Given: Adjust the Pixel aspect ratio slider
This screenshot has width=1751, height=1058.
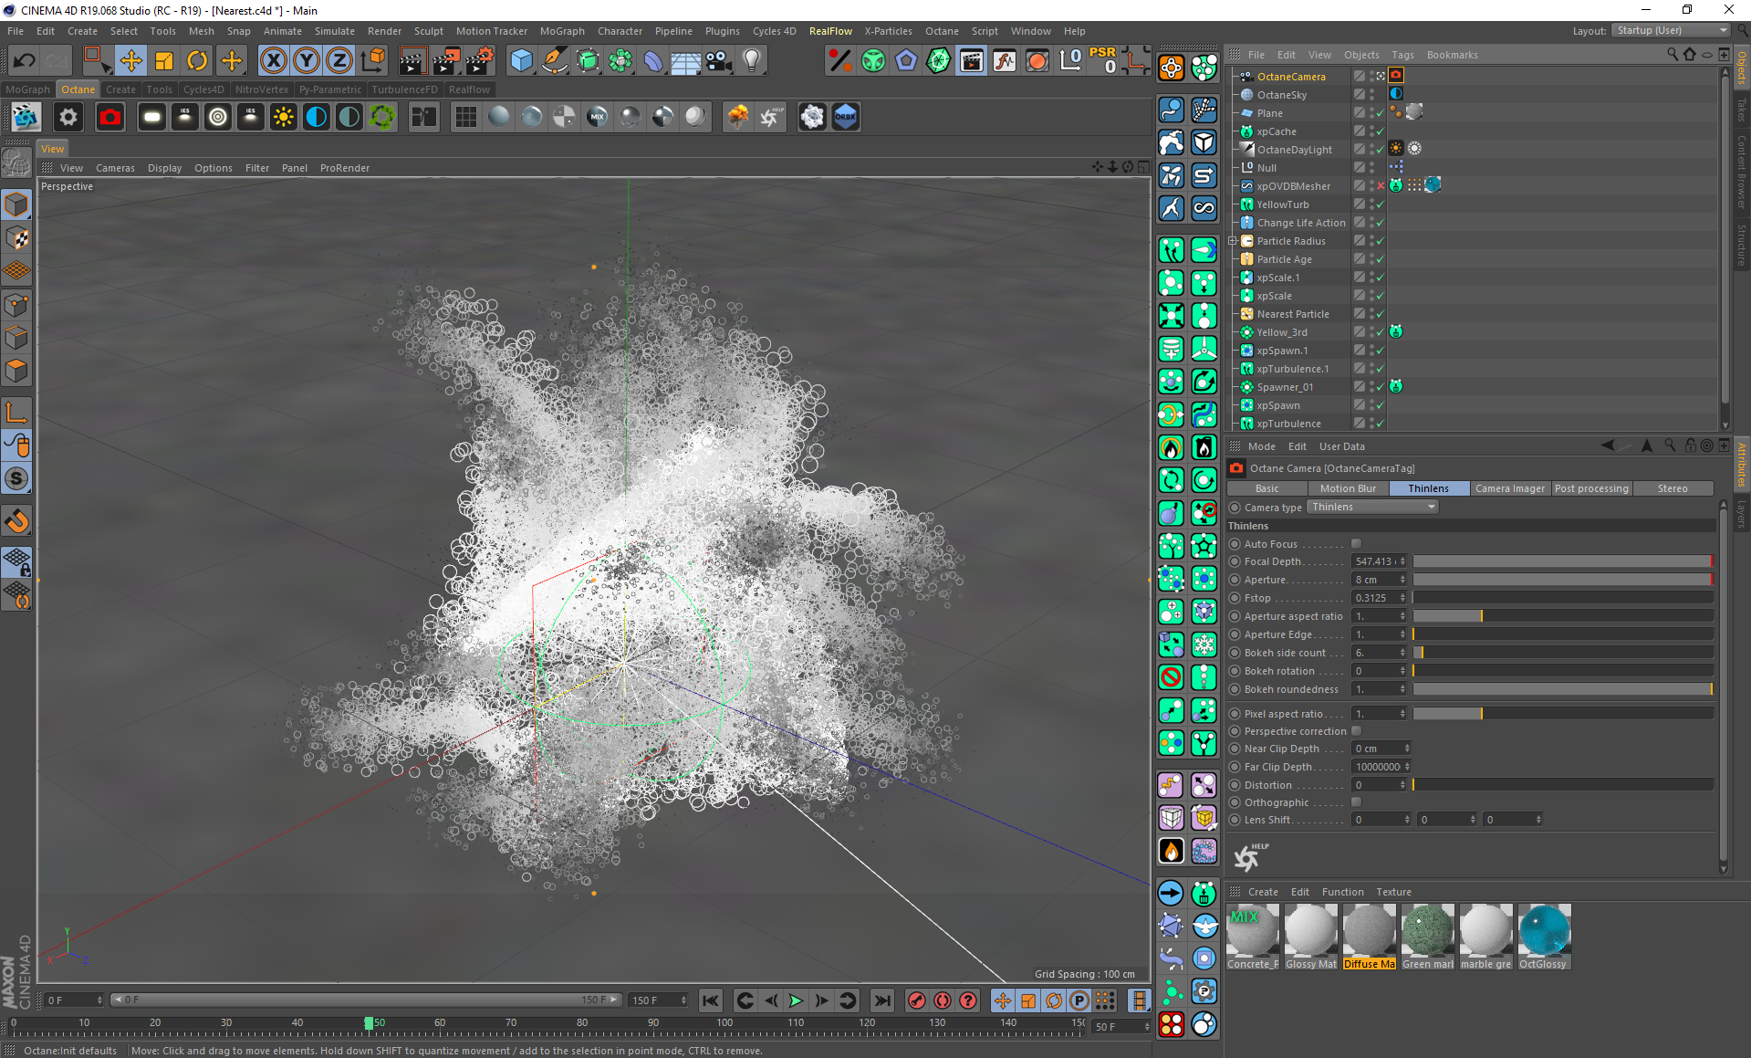Looking at the screenshot, I should [1563, 714].
